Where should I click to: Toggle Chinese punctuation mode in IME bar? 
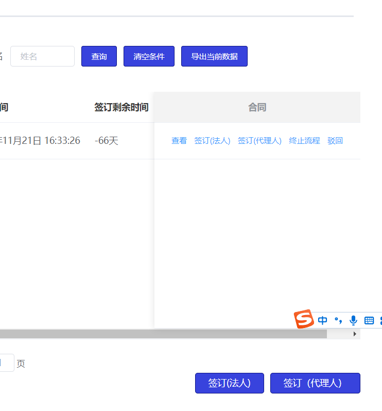[x=338, y=320]
